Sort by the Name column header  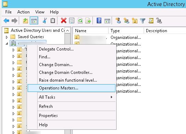point(90,31)
